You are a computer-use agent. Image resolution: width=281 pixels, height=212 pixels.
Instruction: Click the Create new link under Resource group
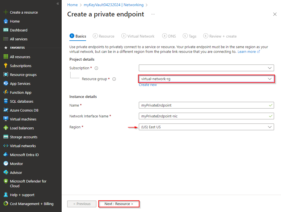coord(148,85)
